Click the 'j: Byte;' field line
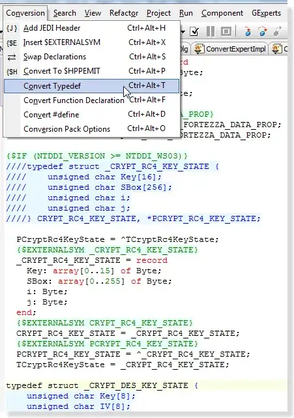 (x=47, y=302)
